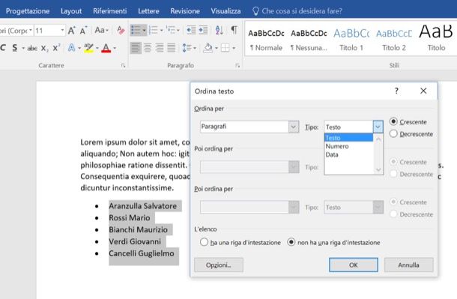Screen dimensions: 457x299
Task: Align text to the right
Action: click(160, 48)
